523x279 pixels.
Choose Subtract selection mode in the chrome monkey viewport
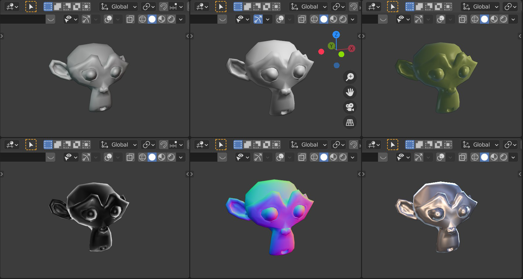[x=429, y=145]
